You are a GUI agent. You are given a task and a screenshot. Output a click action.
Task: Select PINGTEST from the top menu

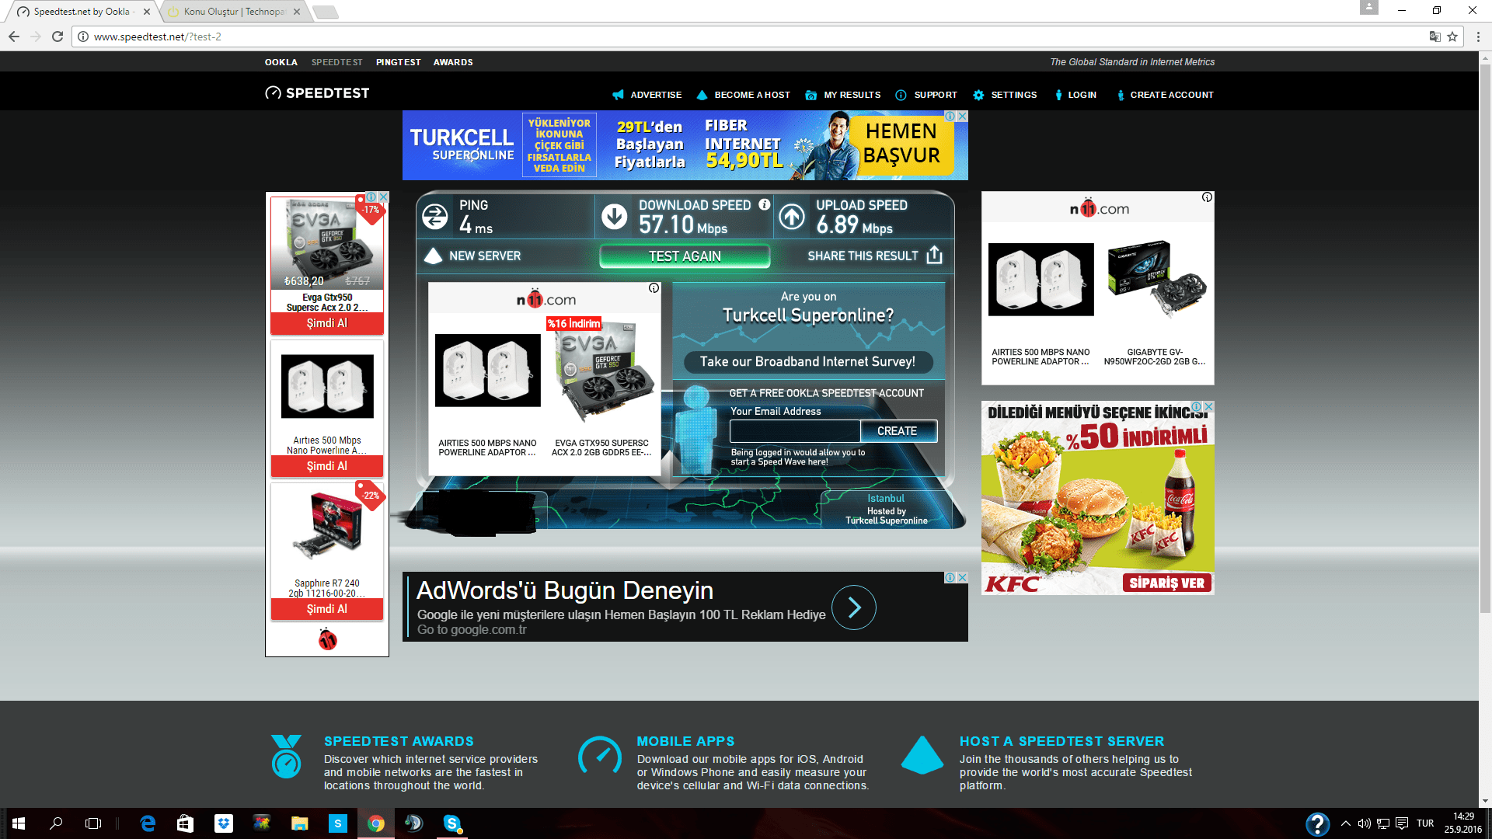398,62
